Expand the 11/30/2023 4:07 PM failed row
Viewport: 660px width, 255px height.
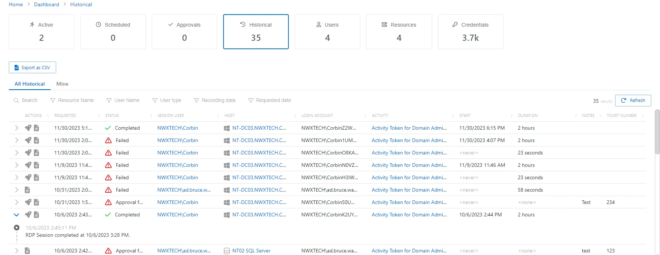(16, 140)
